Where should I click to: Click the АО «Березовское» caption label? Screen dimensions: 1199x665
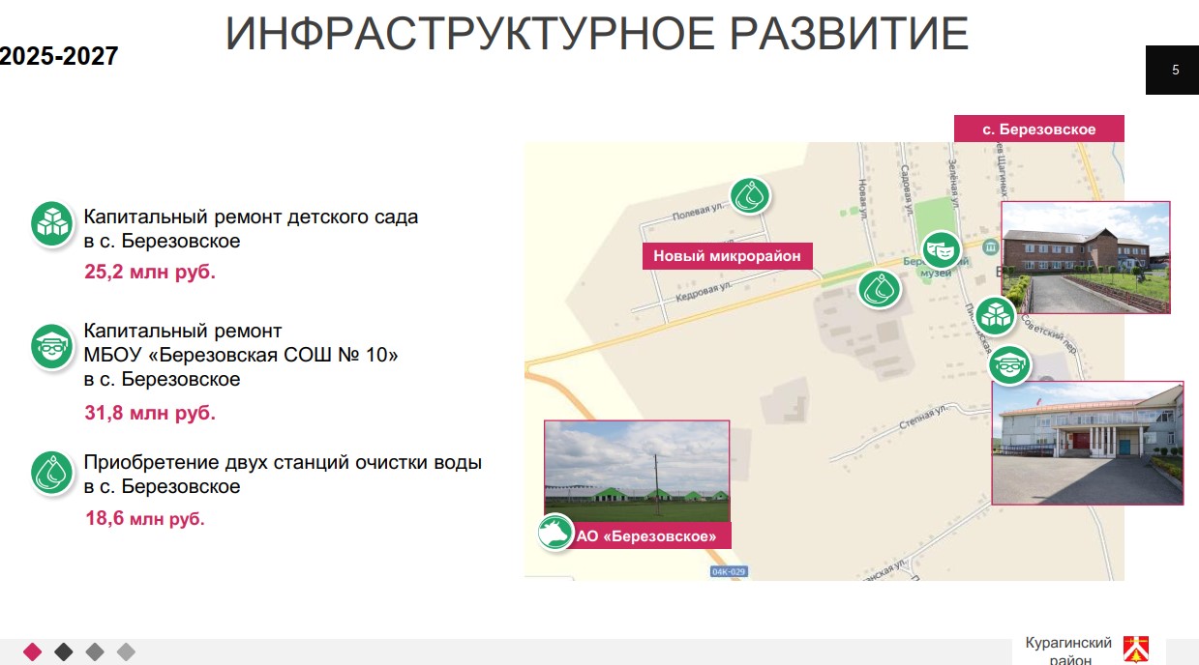[x=646, y=536]
